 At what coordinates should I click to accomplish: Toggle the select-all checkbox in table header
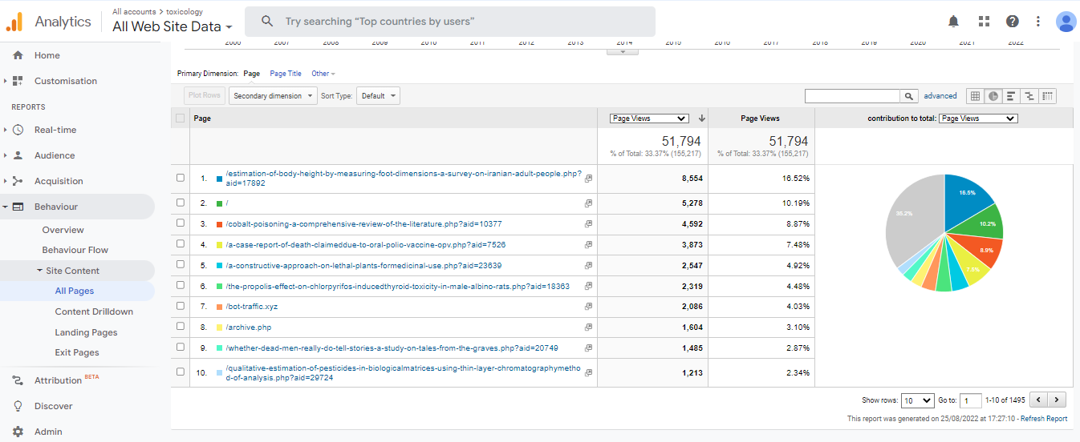pyautogui.click(x=181, y=119)
